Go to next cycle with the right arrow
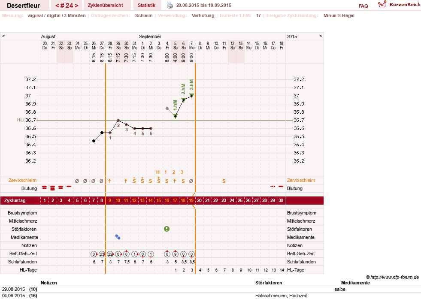Screen dimensions: 421x308 (x=76, y=6)
